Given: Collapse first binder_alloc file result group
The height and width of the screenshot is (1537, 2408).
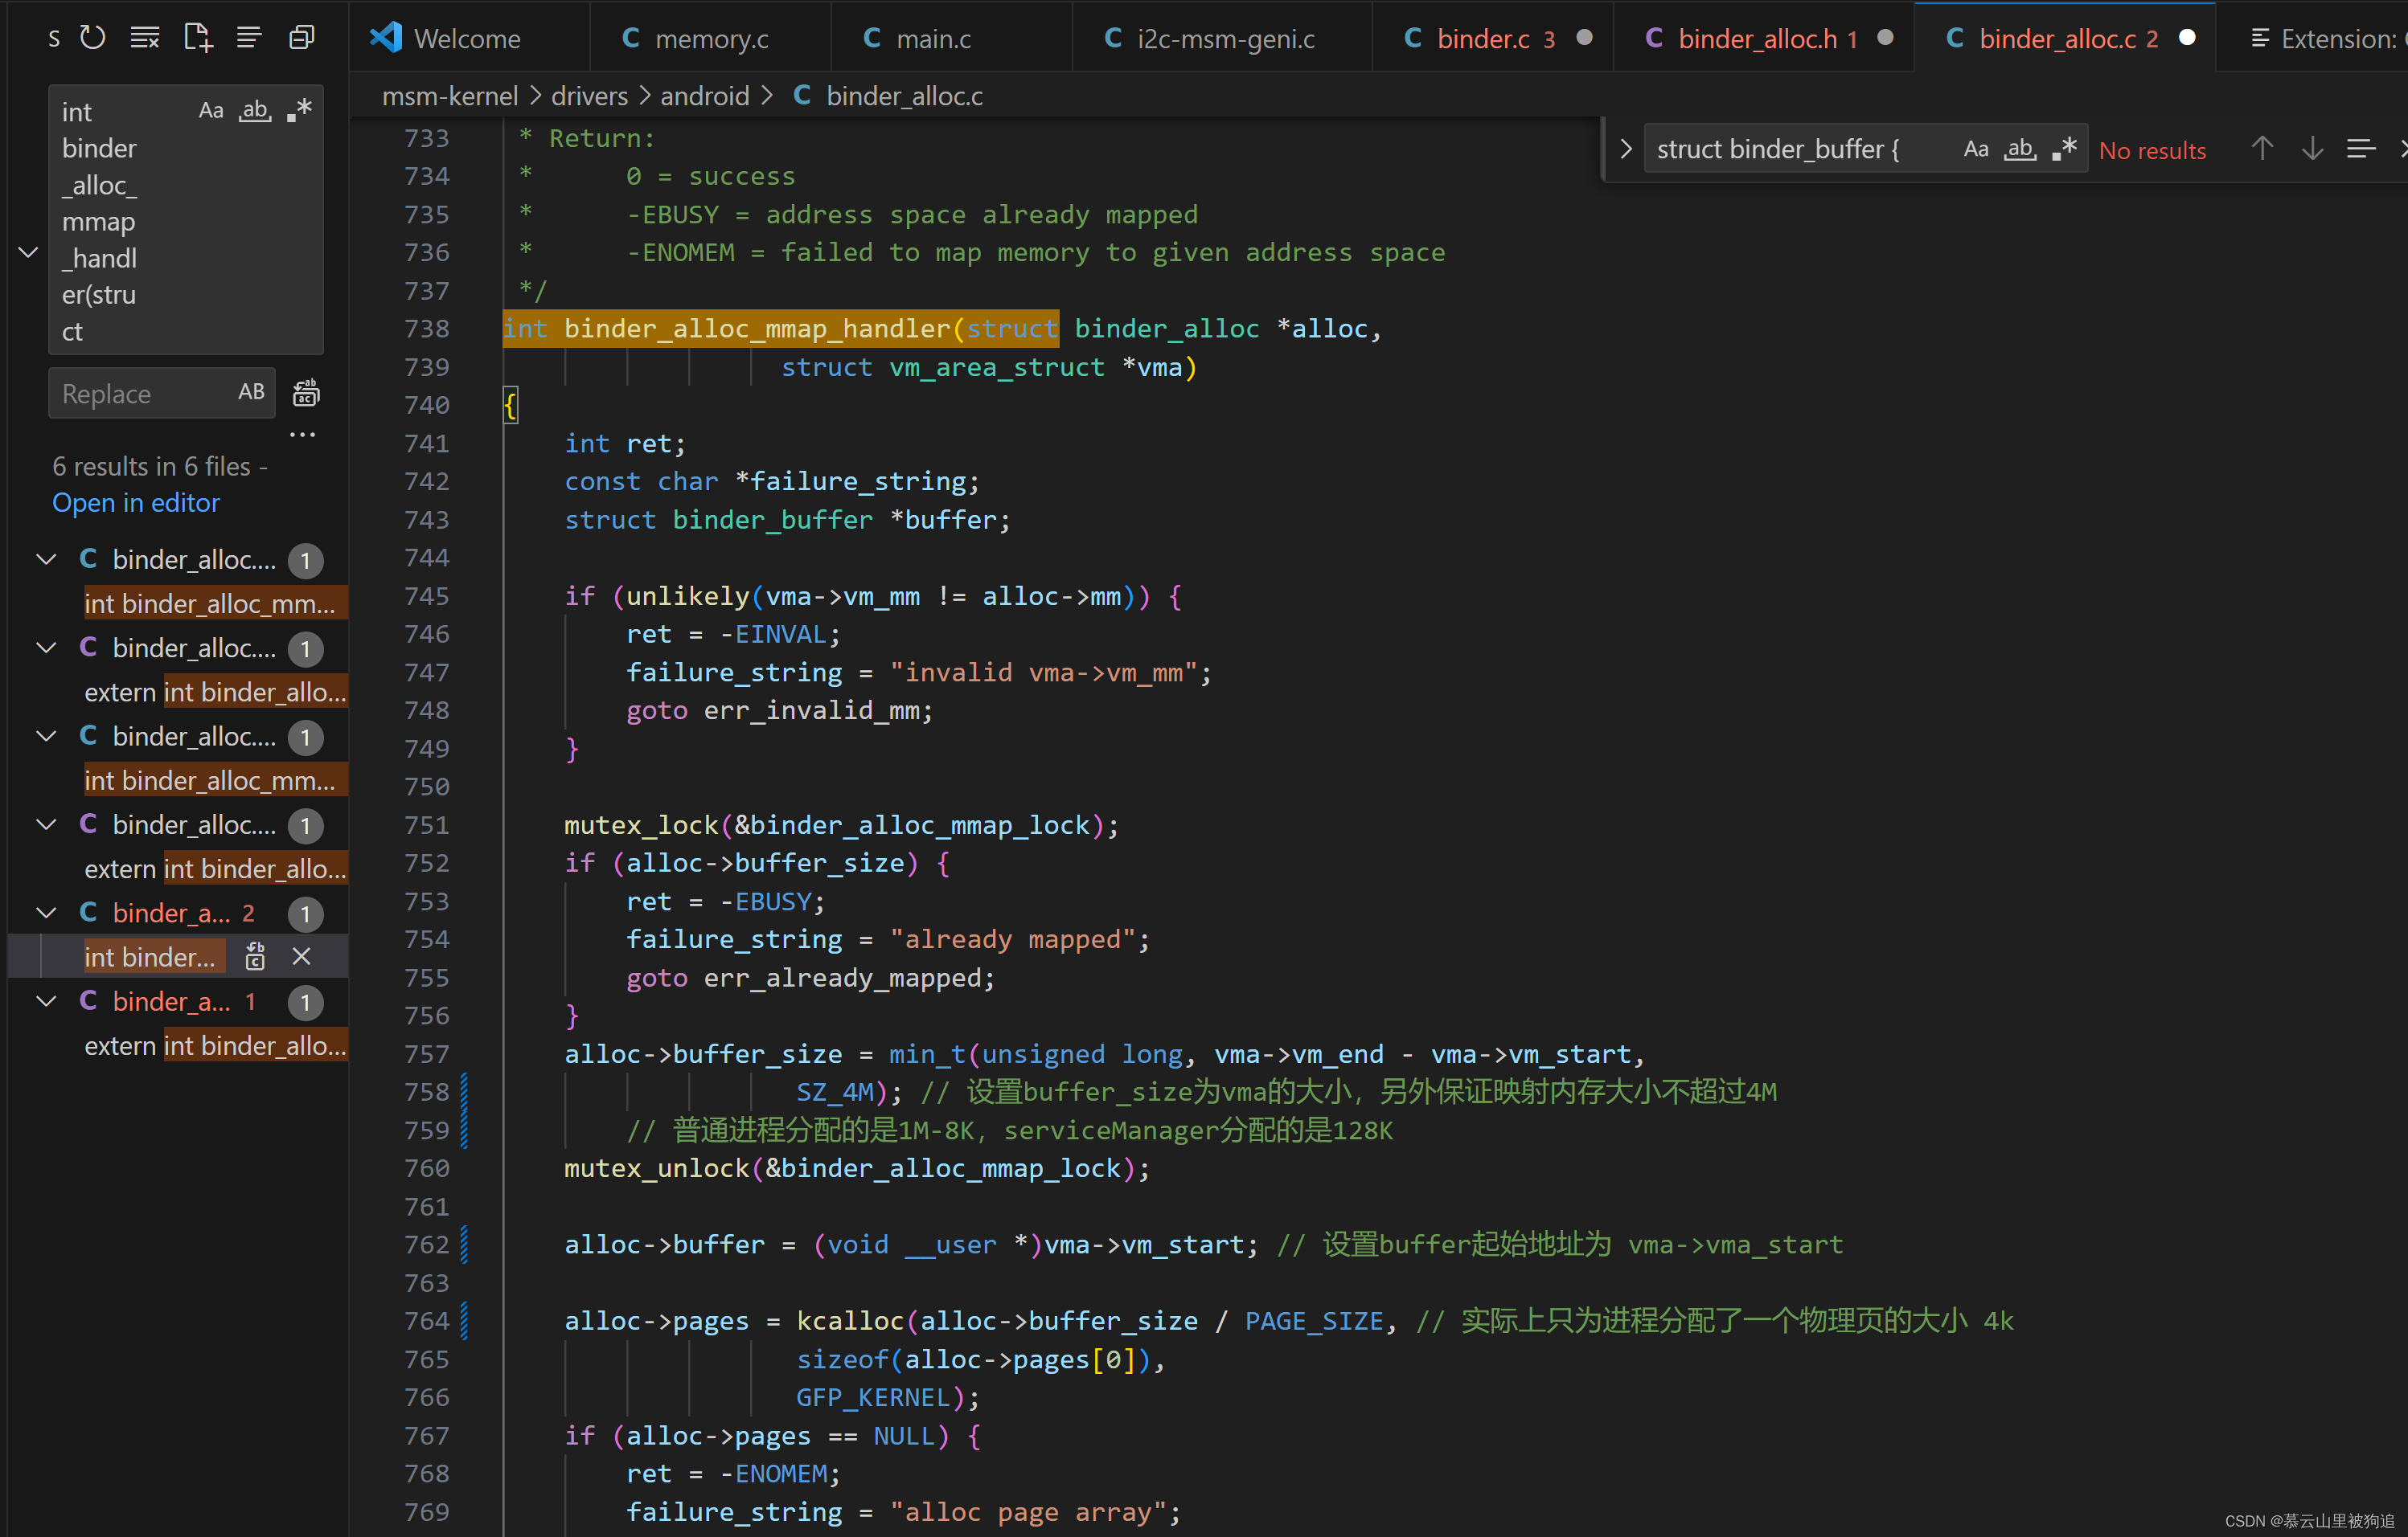Looking at the screenshot, I should point(46,560).
